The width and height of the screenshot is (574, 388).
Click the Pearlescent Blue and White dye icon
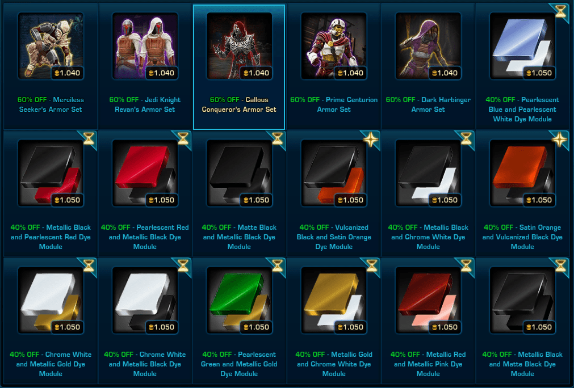click(522, 46)
